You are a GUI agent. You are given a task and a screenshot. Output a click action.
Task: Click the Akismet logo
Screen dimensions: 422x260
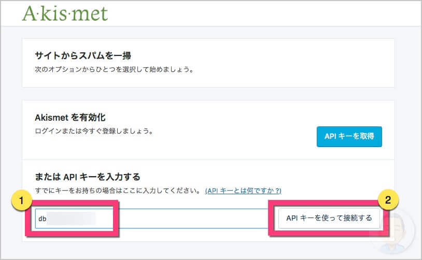65,13
